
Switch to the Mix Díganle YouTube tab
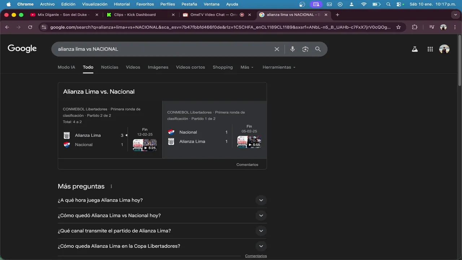coord(63,15)
